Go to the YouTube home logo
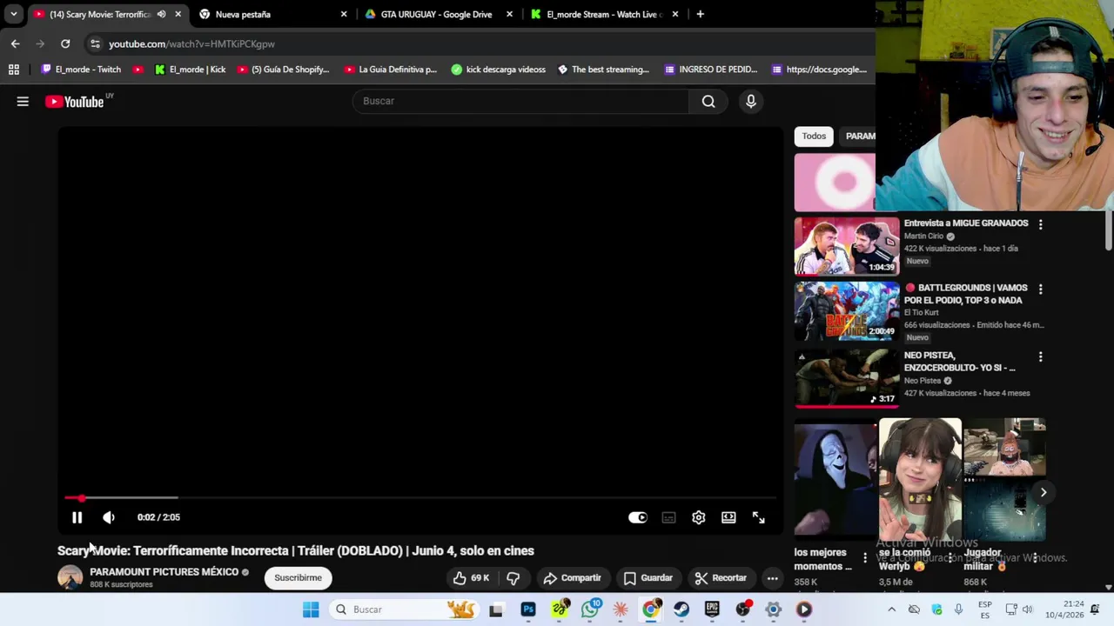This screenshot has width=1114, height=626. (75, 102)
